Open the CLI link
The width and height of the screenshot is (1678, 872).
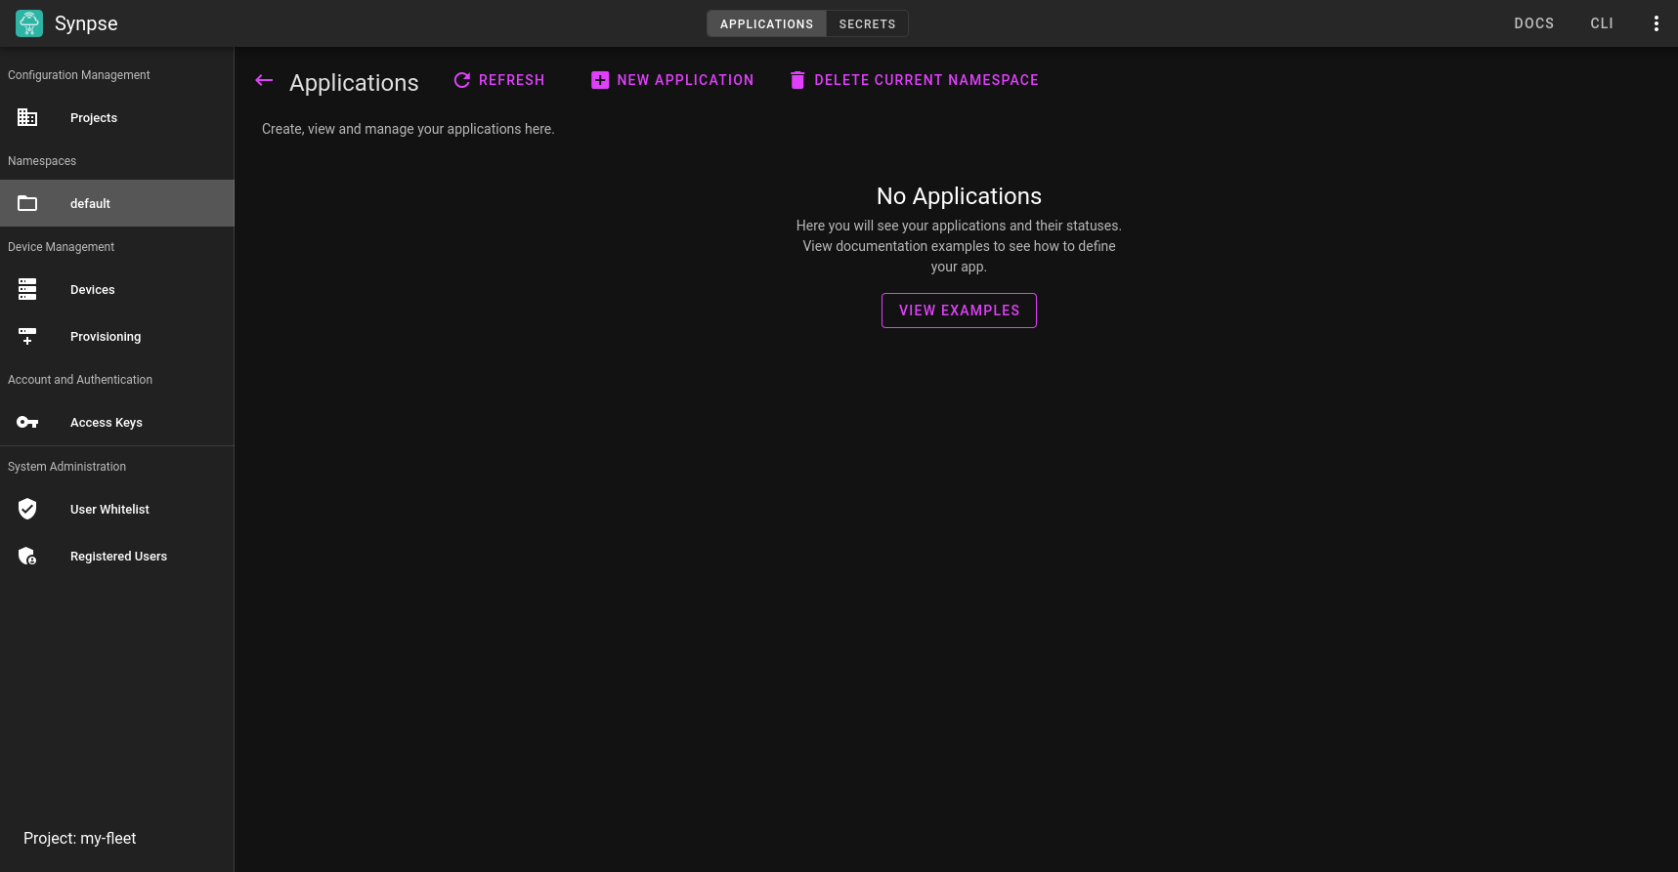coord(1601,23)
